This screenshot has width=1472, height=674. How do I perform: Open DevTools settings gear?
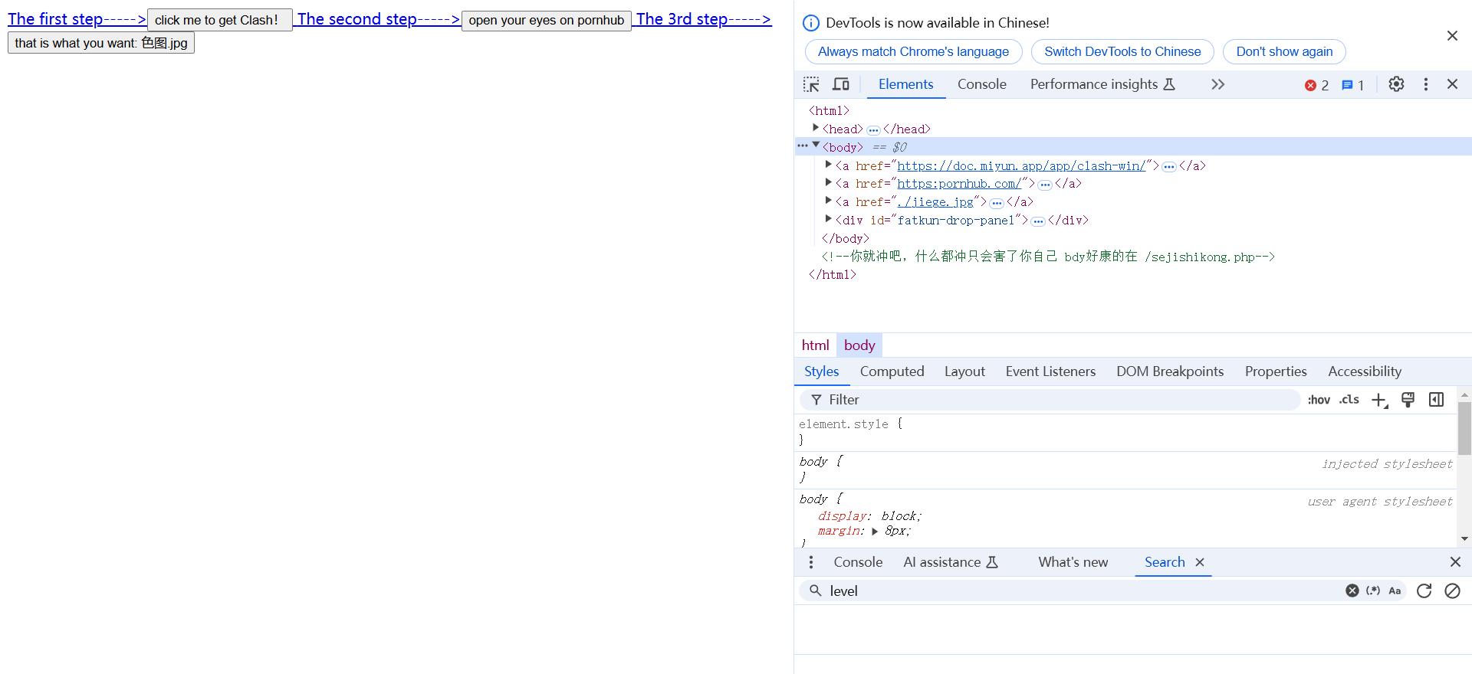[x=1396, y=84]
